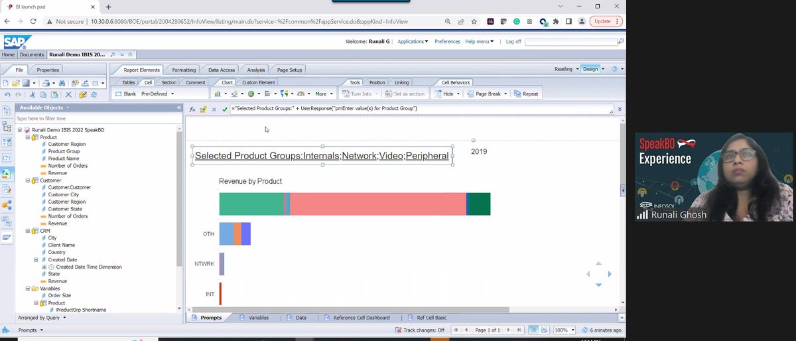
Task: Open the Pre-Defined cell dropdown
Action: click(158, 94)
